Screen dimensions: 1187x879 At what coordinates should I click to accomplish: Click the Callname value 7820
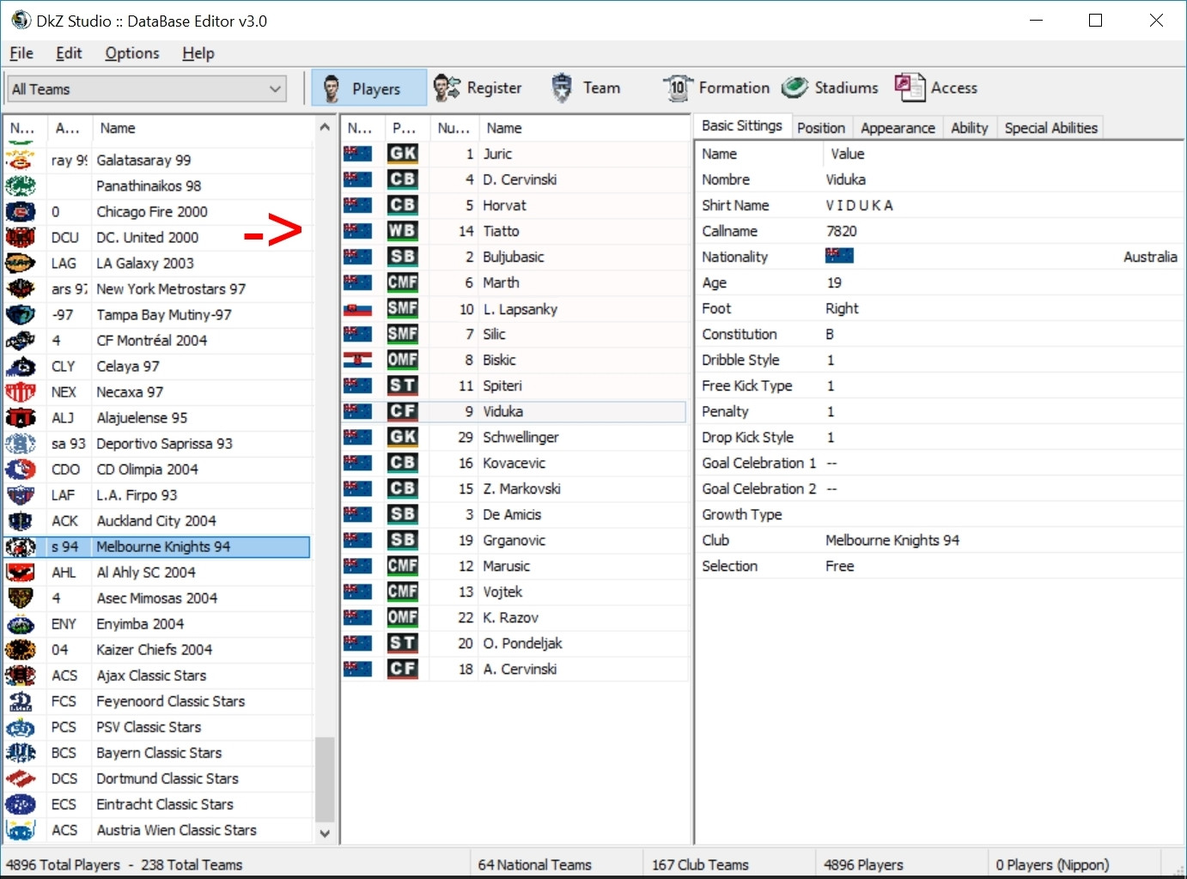pyautogui.click(x=842, y=231)
